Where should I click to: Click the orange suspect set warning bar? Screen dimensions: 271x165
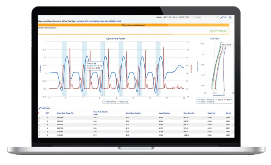coord(133,25)
